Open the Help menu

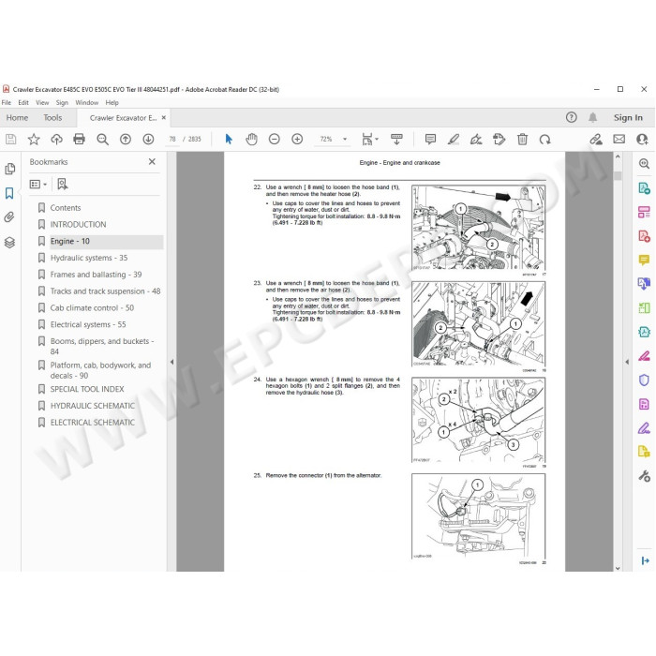point(112,102)
